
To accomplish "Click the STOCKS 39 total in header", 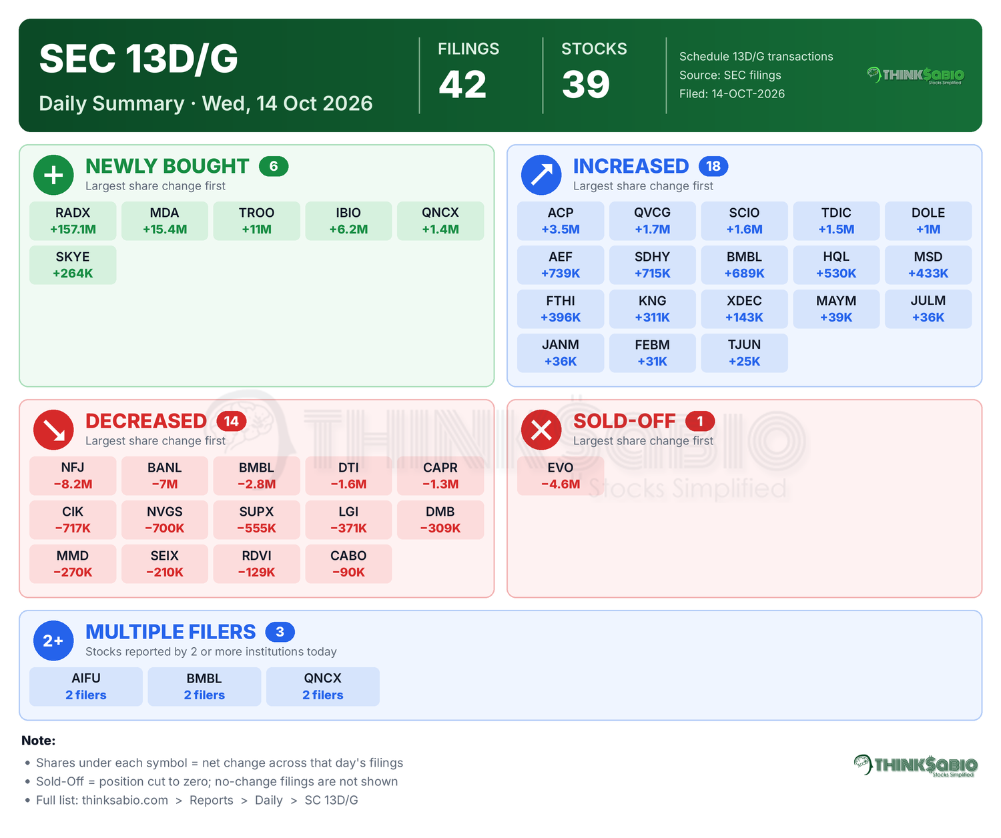I will tap(594, 71).
